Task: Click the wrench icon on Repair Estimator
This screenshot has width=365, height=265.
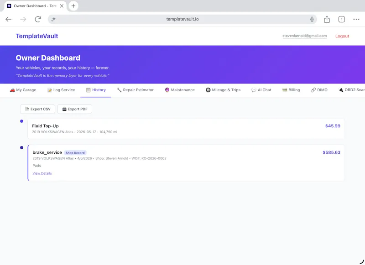Action: 119,90
